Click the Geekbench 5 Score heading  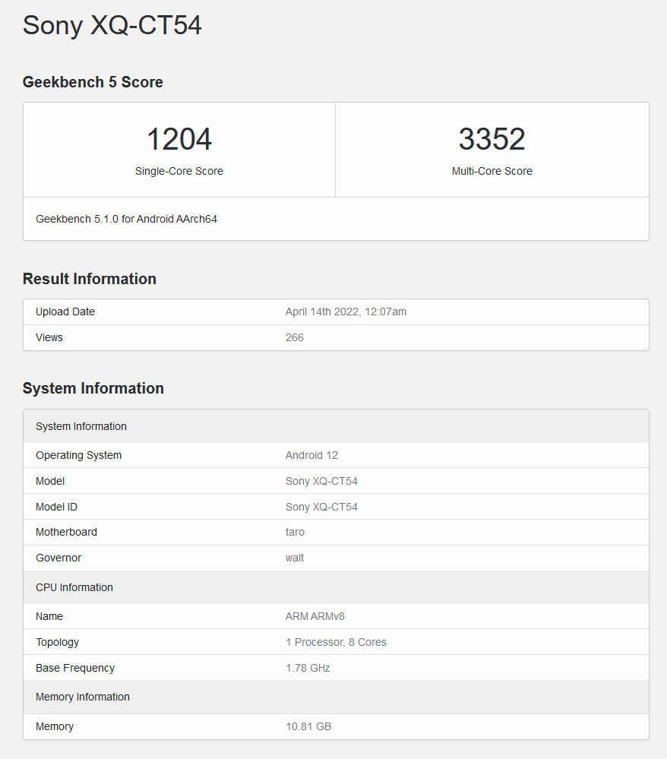tap(93, 82)
